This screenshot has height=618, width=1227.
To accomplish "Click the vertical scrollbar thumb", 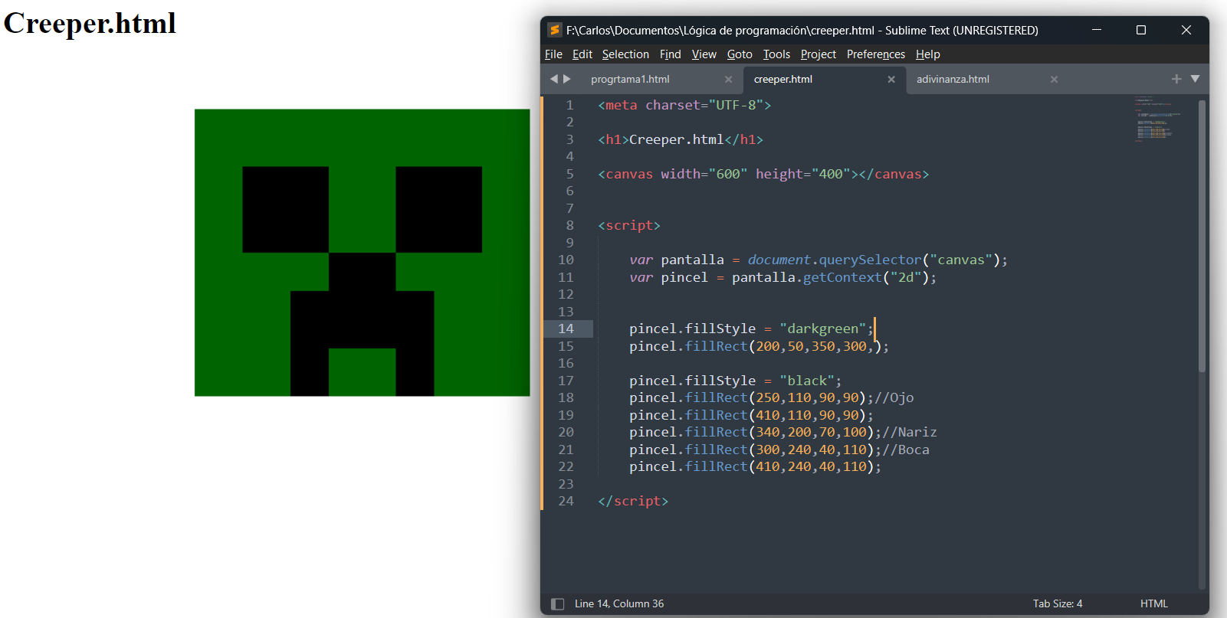I will pyautogui.click(x=1202, y=236).
